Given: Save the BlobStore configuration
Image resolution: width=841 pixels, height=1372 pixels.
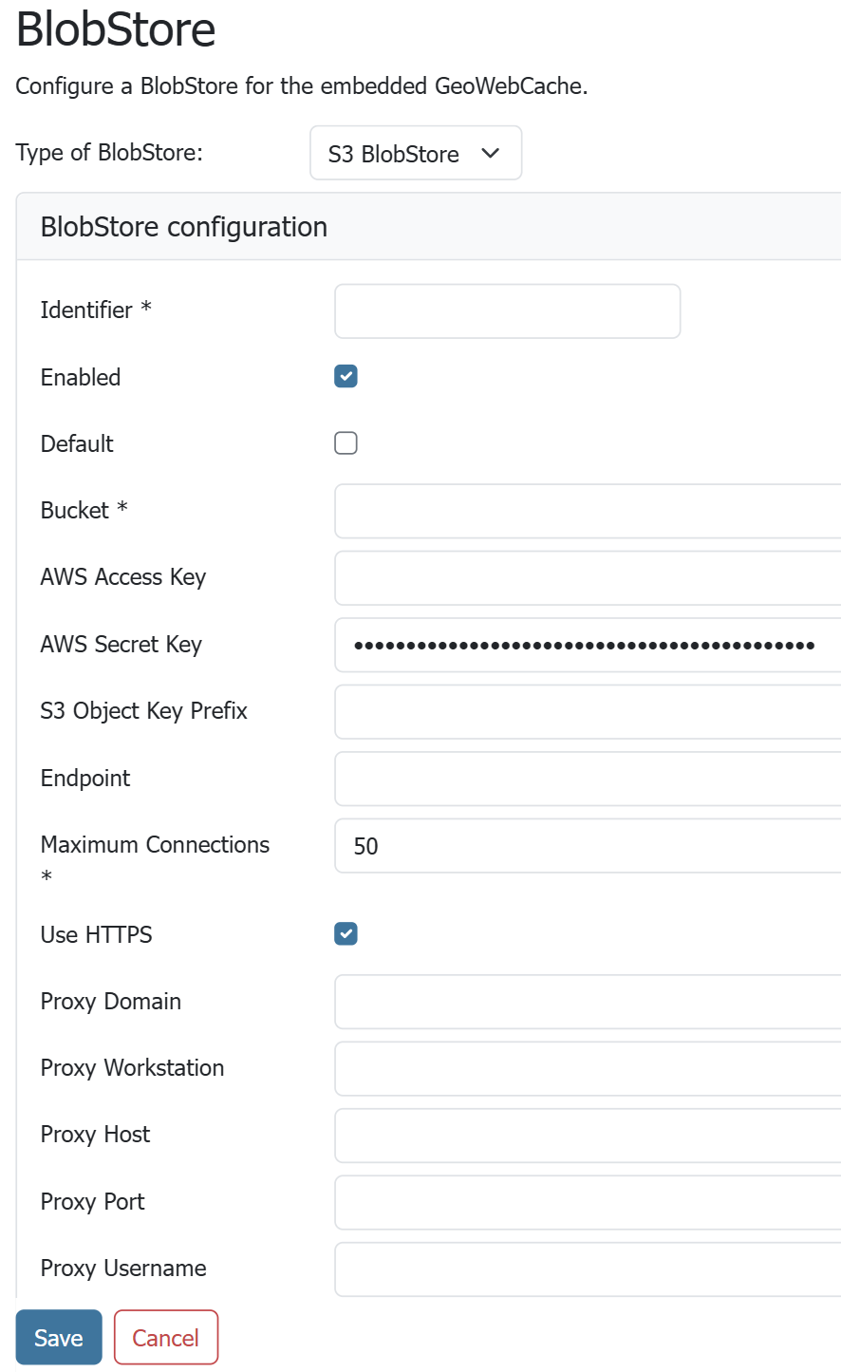Looking at the screenshot, I should point(59,1338).
